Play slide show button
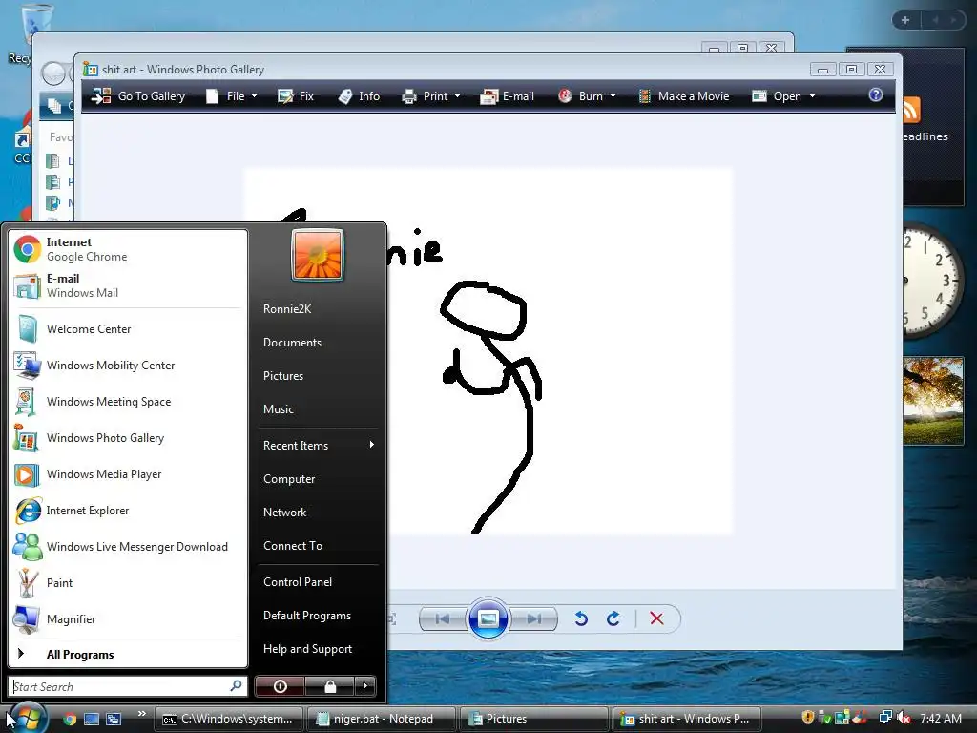 [x=488, y=618]
